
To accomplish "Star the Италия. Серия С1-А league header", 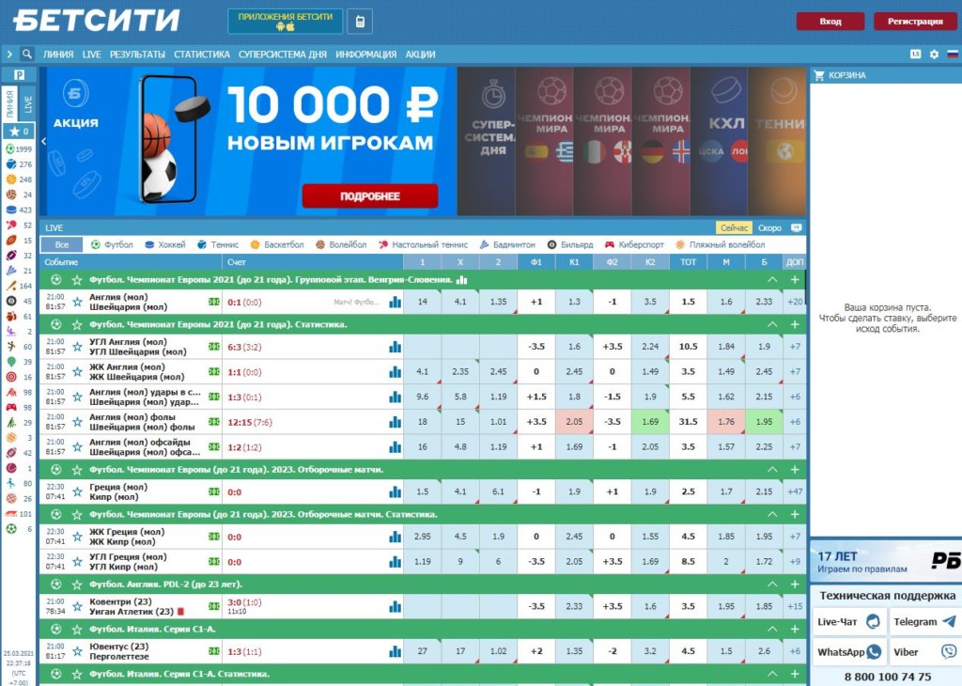I will point(77,629).
